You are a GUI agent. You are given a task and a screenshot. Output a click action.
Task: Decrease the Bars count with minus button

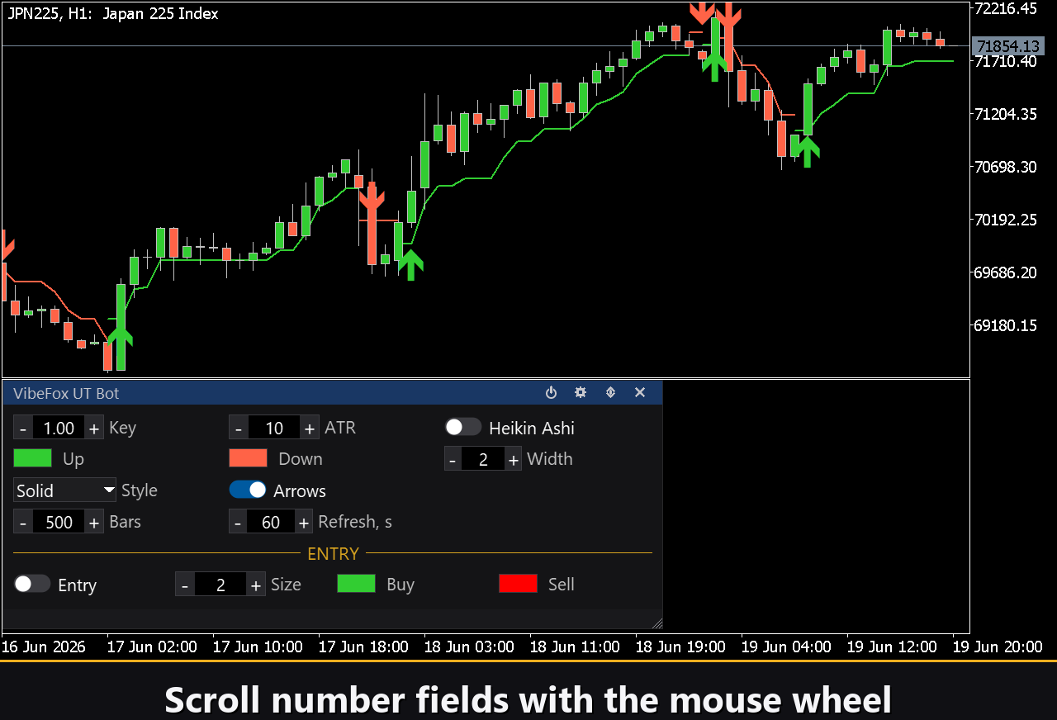point(23,522)
